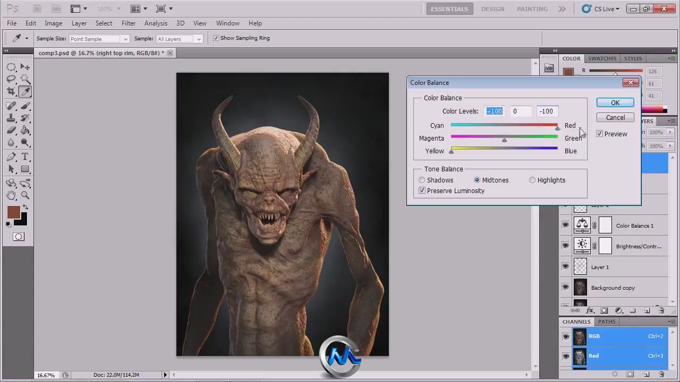
Task: Toggle Preserve Luminosity checkbox
Action: pyautogui.click(x=422, y=190)
